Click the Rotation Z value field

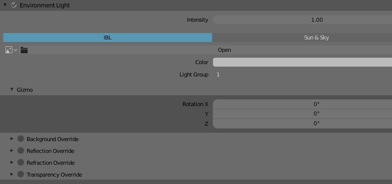pyautogui.click(x=302, y=123)
